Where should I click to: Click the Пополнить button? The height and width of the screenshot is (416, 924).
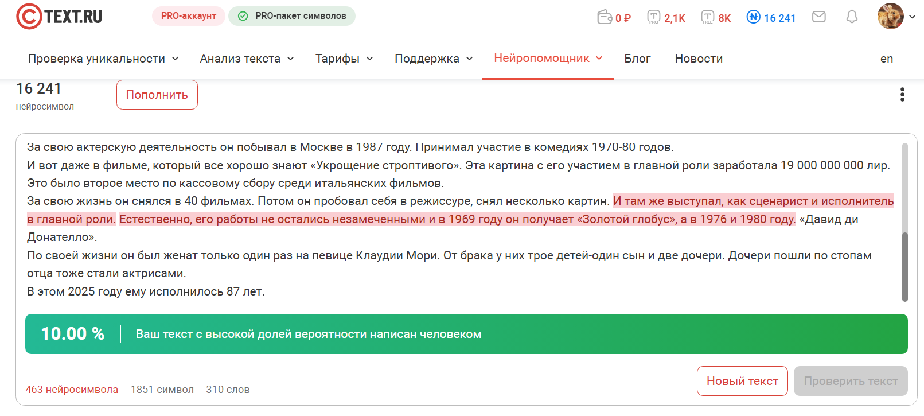tap(157, 95)
